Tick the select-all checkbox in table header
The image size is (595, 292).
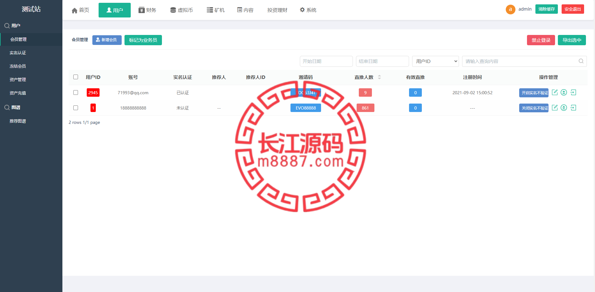(76, 77)
